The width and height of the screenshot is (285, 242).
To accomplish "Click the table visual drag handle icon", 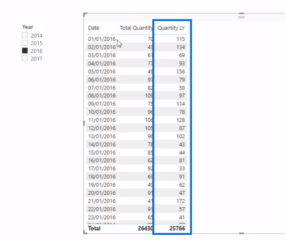I will coord(241,17).
